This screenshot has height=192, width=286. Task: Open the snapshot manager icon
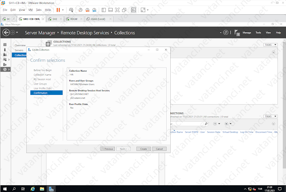(x=94, y=10)
